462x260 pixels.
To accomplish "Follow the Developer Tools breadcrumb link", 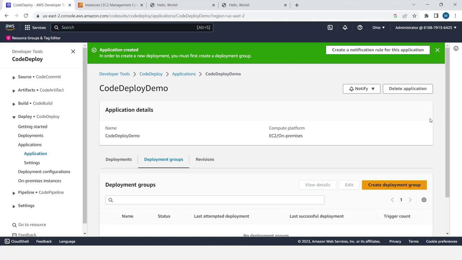I will 114,74.
